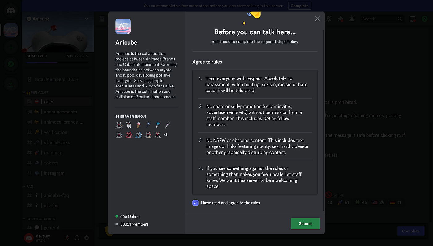433x246 pixels.
Task: Click the rocket reaction with 51
Action: tap(343, 202)
